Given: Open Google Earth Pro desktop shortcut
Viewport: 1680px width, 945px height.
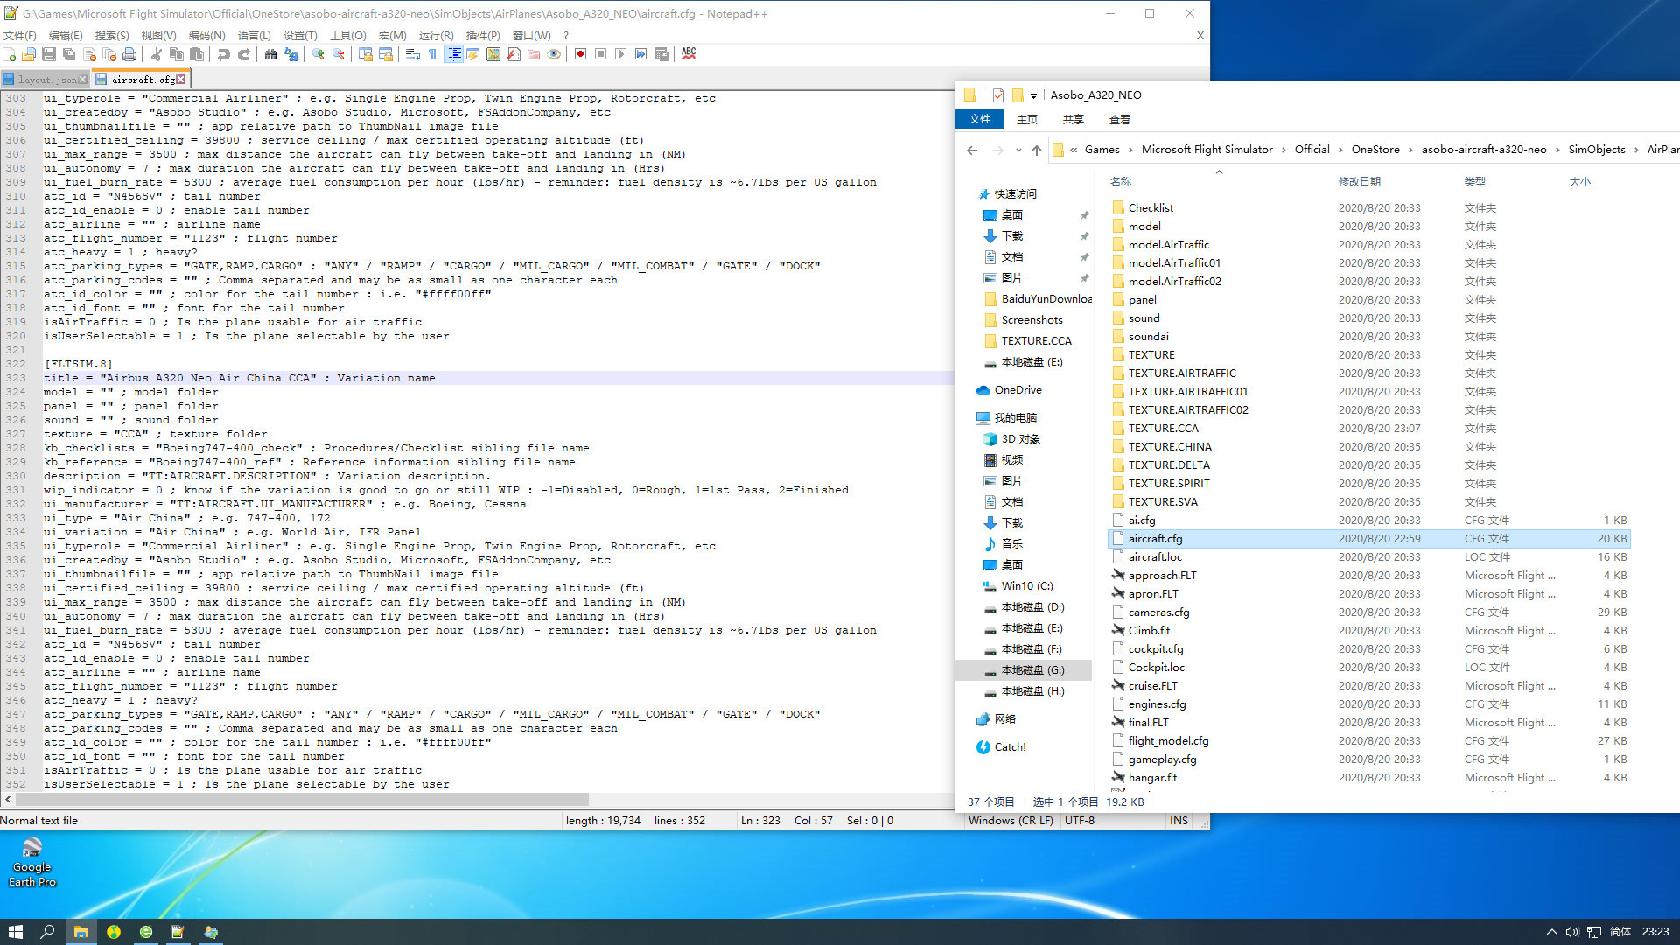Looking at the screenshot, I should (x=32, y=862).
